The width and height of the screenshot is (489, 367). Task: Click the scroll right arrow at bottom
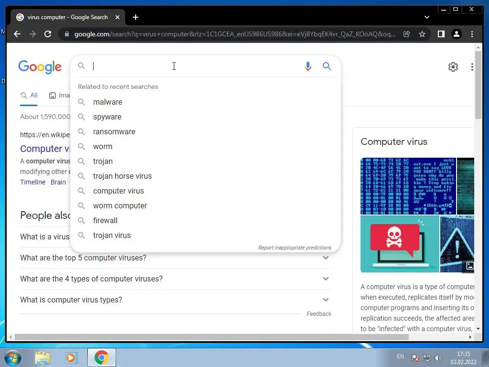pyautogui.click(x=470, y=337)
